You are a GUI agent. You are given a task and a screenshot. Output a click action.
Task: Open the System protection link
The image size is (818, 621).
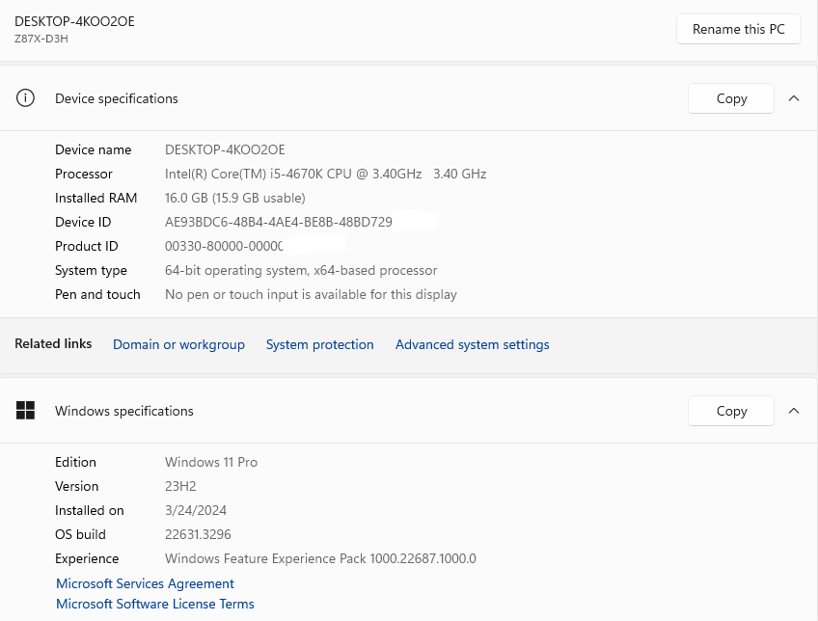pos(320,344)
